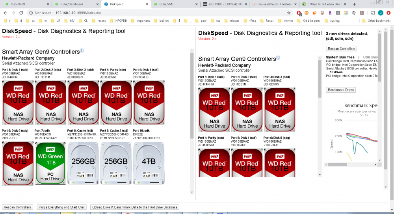Click info icon beside right pane's Smart Array heading

(278, 58)
